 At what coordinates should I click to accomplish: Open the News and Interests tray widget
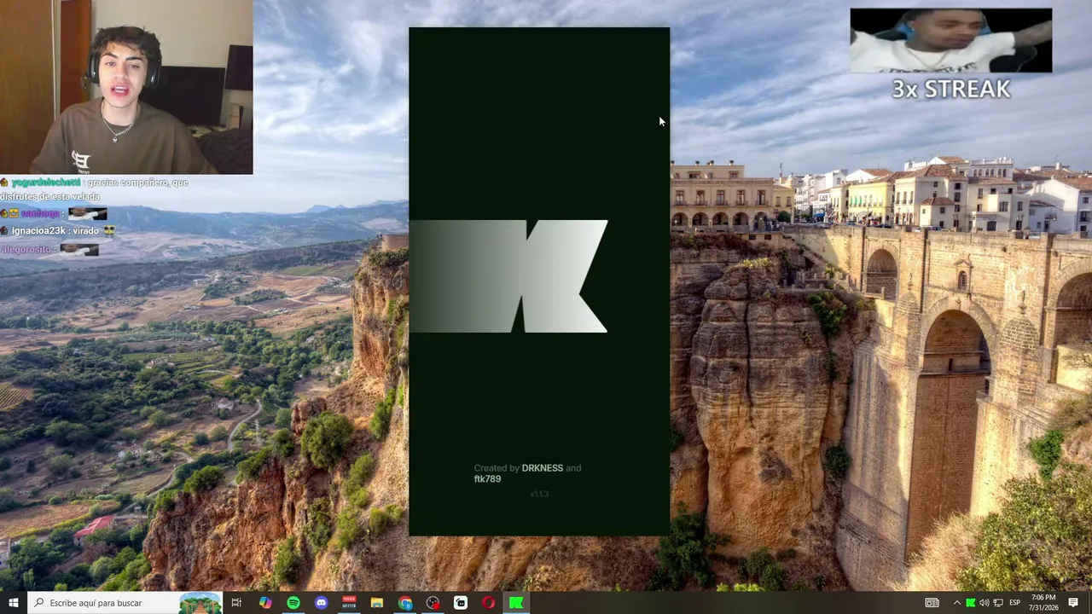click(932, 603)
